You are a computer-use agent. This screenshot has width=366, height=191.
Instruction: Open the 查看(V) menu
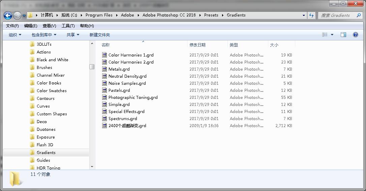point(49,26)
